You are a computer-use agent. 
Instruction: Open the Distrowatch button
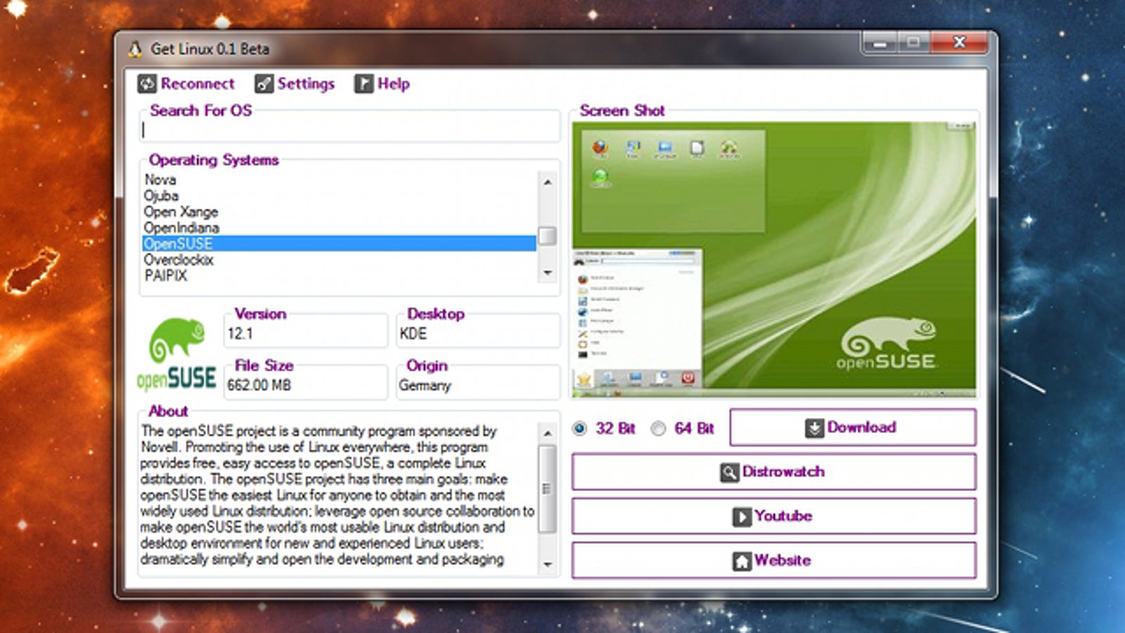pyautogui.click(x=774, y=472)
